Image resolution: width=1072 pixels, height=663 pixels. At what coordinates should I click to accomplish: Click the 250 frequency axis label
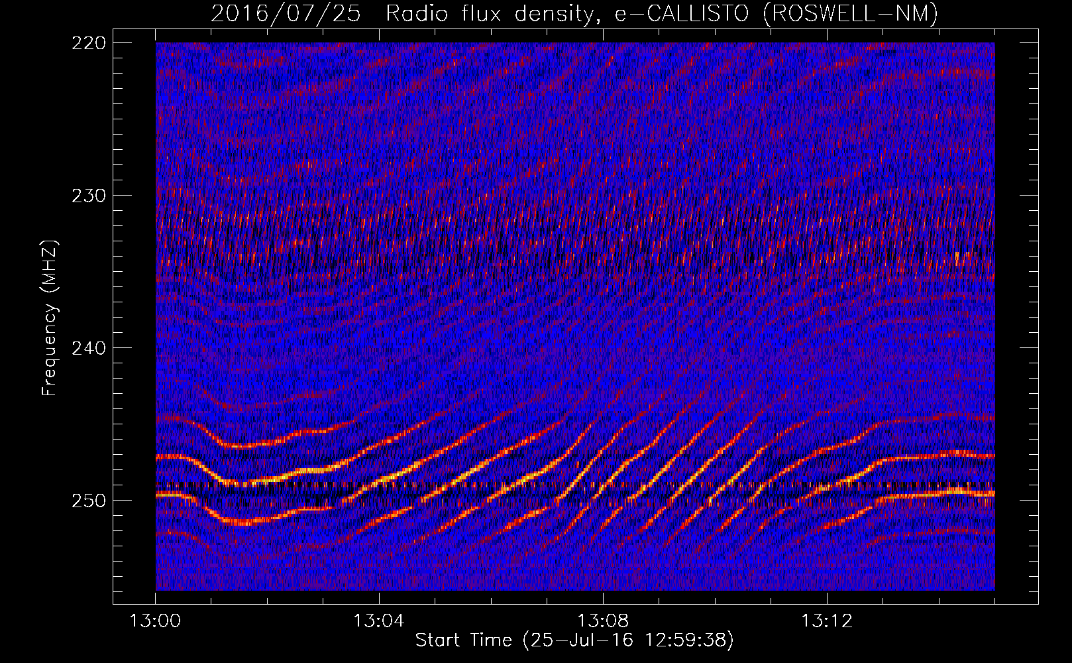[x=88, y=501]
